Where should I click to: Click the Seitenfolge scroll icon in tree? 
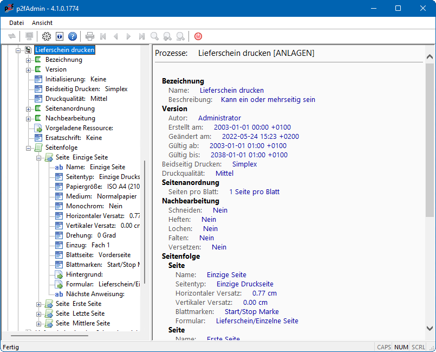click(38, 148)
